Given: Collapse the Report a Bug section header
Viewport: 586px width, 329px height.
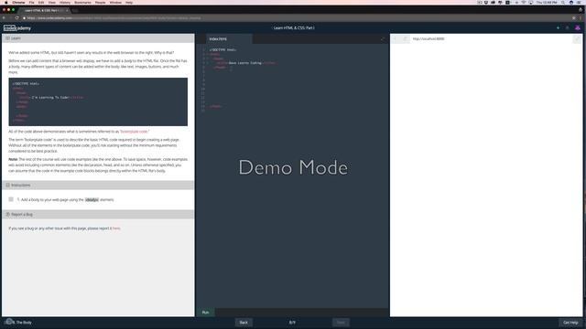Looking at the screenshot, I should click(98, 214).
